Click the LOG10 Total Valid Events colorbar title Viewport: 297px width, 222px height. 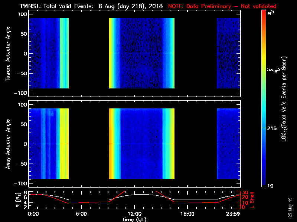click(285, 99)
